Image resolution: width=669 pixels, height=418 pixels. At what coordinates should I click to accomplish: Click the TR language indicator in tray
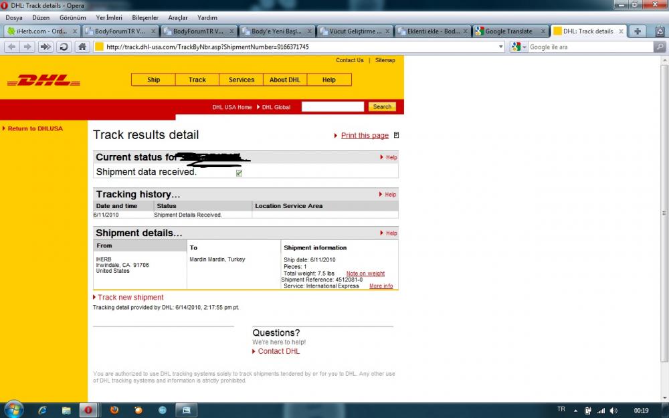pos(561,409)
